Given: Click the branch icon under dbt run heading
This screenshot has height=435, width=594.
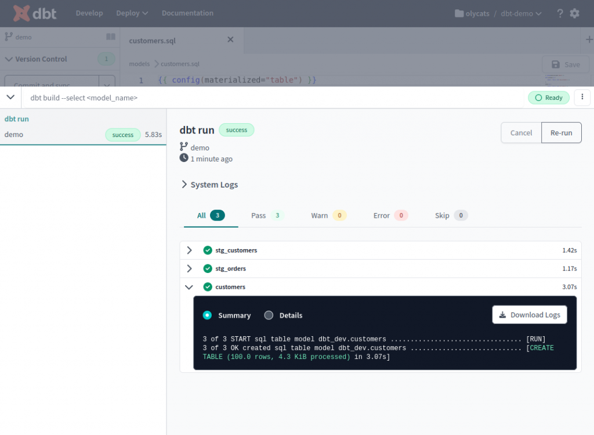Looking at the screenshot, I should 184,147.
